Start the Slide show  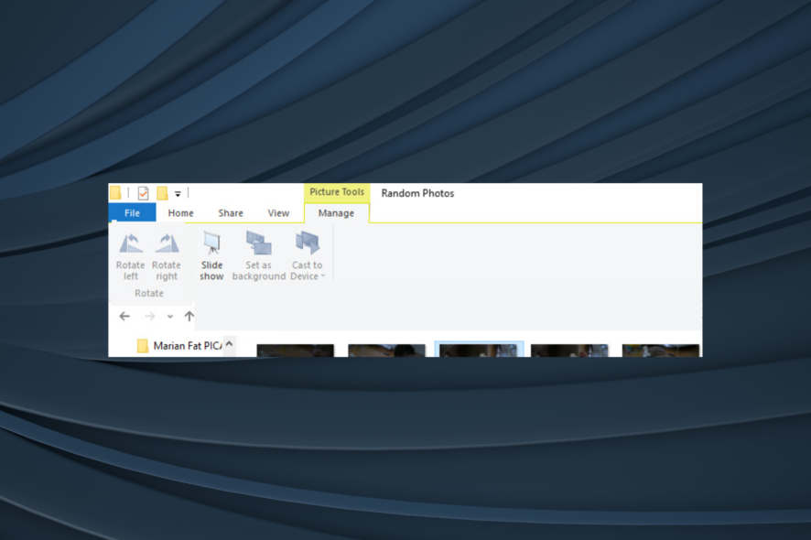[x=211, y=256]
